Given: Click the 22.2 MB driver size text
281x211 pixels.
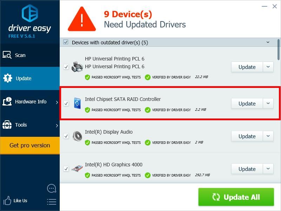Looking at the screenshot, I should pyautogui.click(x=201, y=77).
